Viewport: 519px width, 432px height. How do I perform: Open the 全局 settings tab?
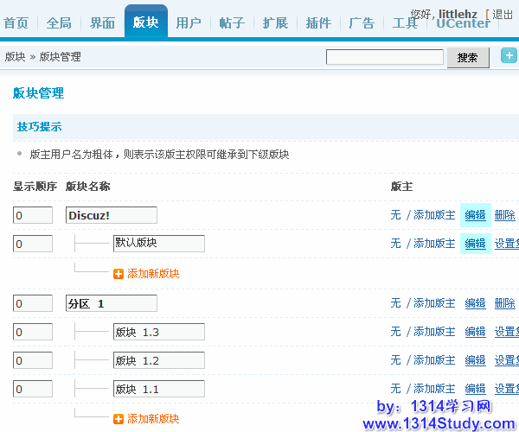(x=59, y=23)
